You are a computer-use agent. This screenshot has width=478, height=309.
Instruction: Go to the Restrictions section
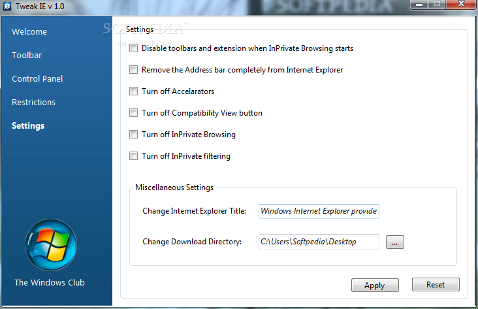click(33, 102)
